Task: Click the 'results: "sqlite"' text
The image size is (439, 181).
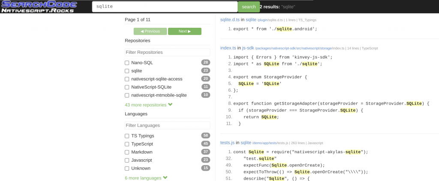Action: click(x=279, y=7)
